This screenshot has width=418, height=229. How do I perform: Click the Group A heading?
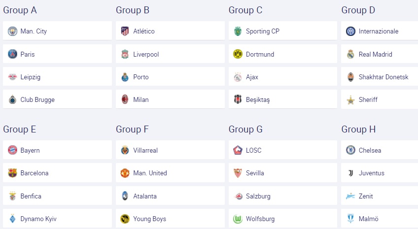[x=20, y=10]
